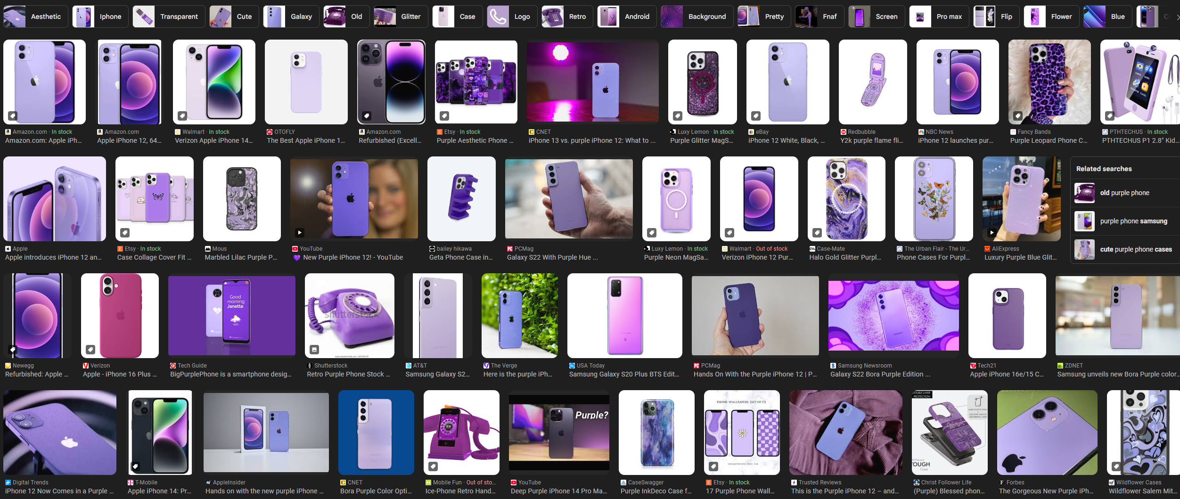Open Fancy Bands purple leopard case image
Screen dimensions: 1180x499
1049,82
